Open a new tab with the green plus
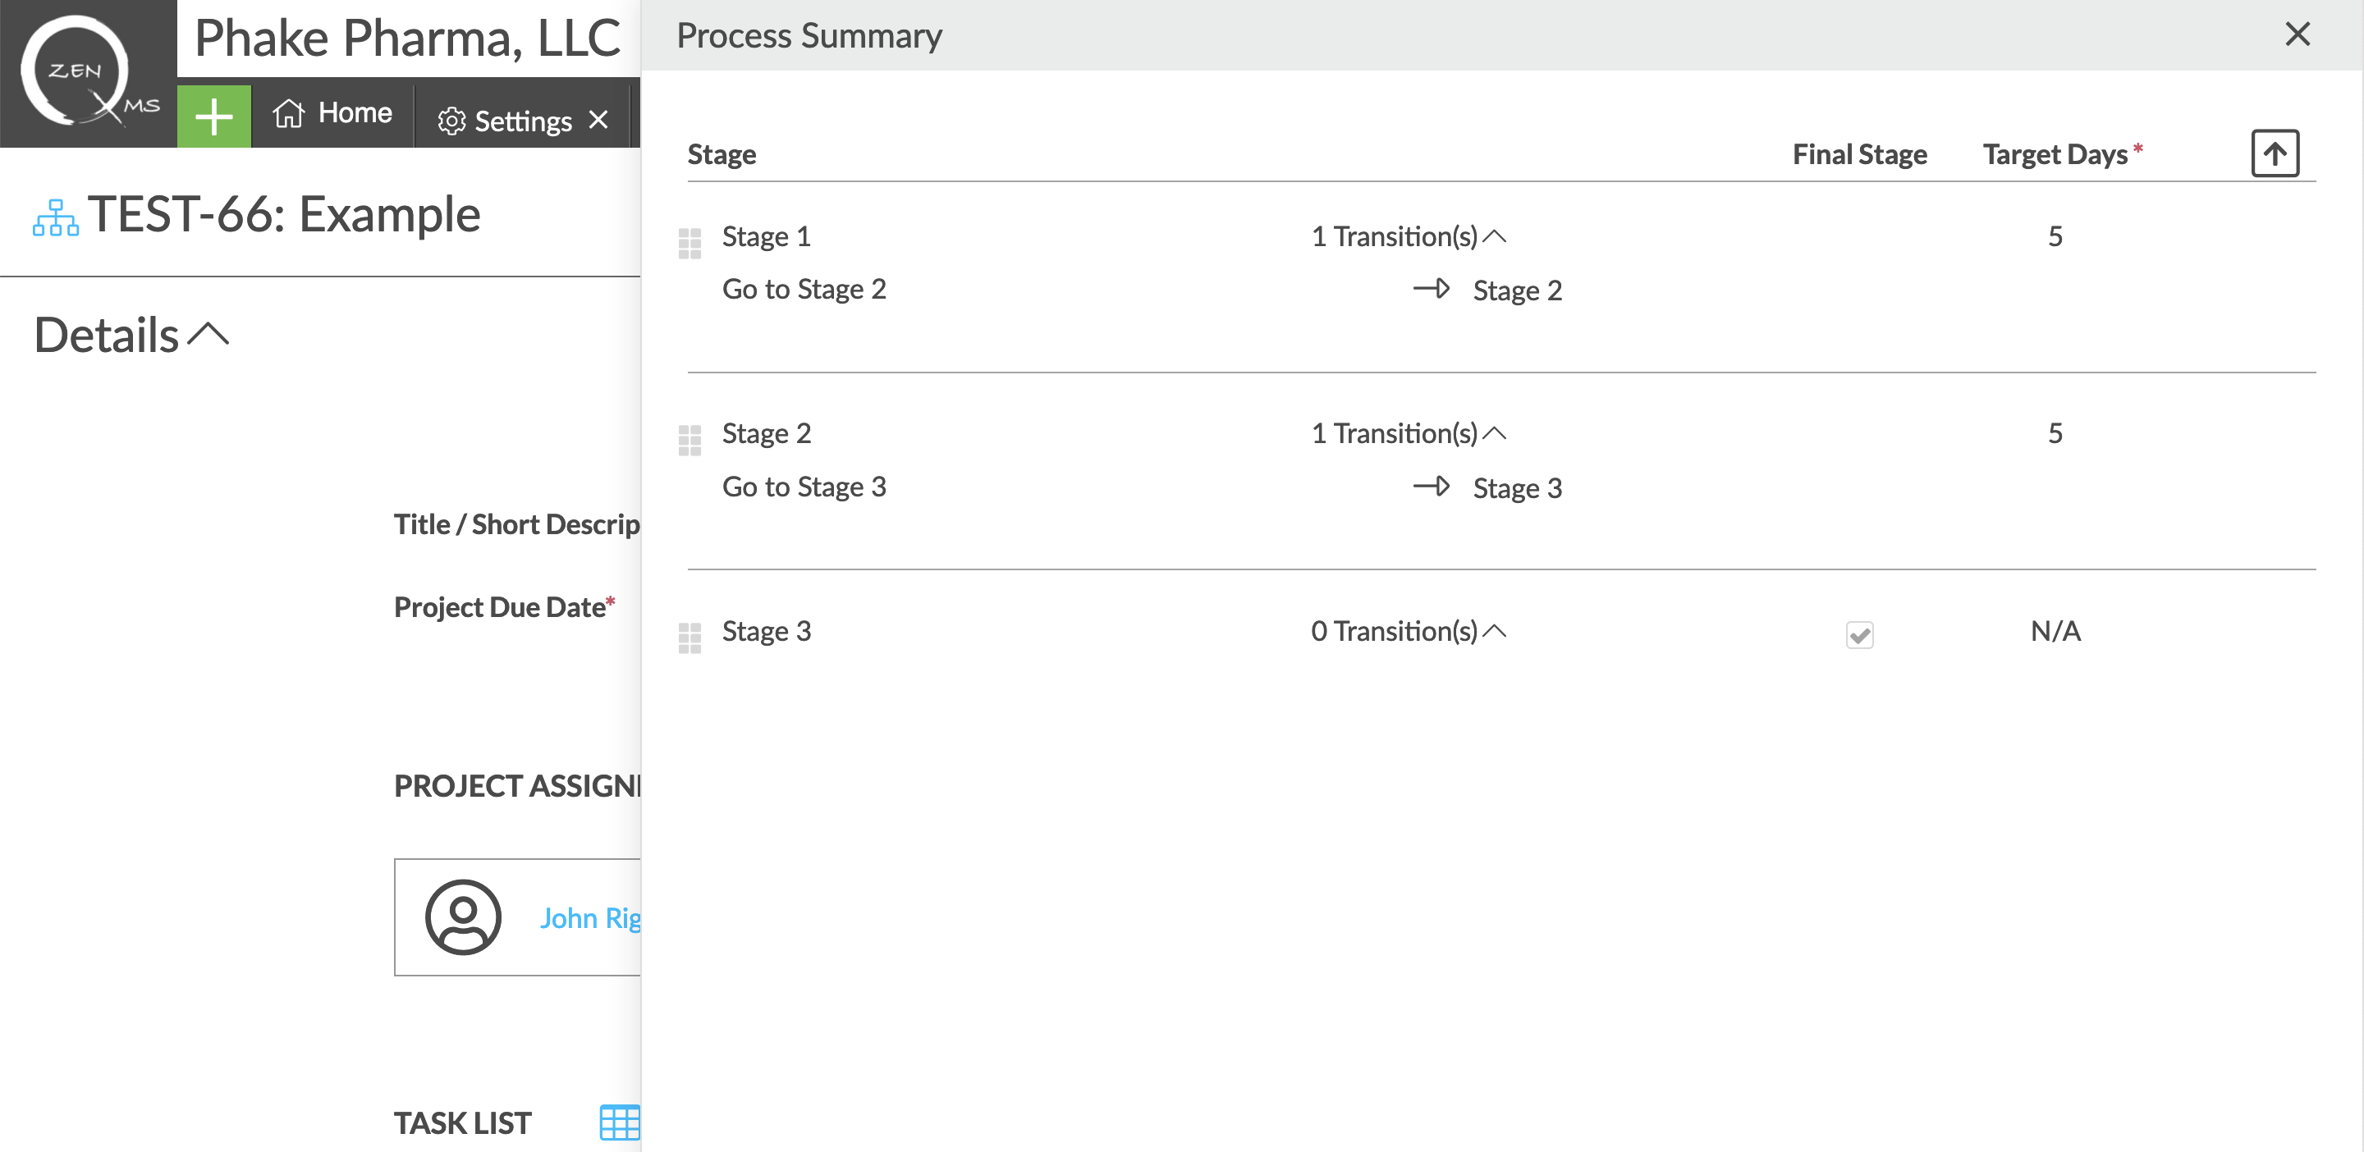 [x=213, y=116]
